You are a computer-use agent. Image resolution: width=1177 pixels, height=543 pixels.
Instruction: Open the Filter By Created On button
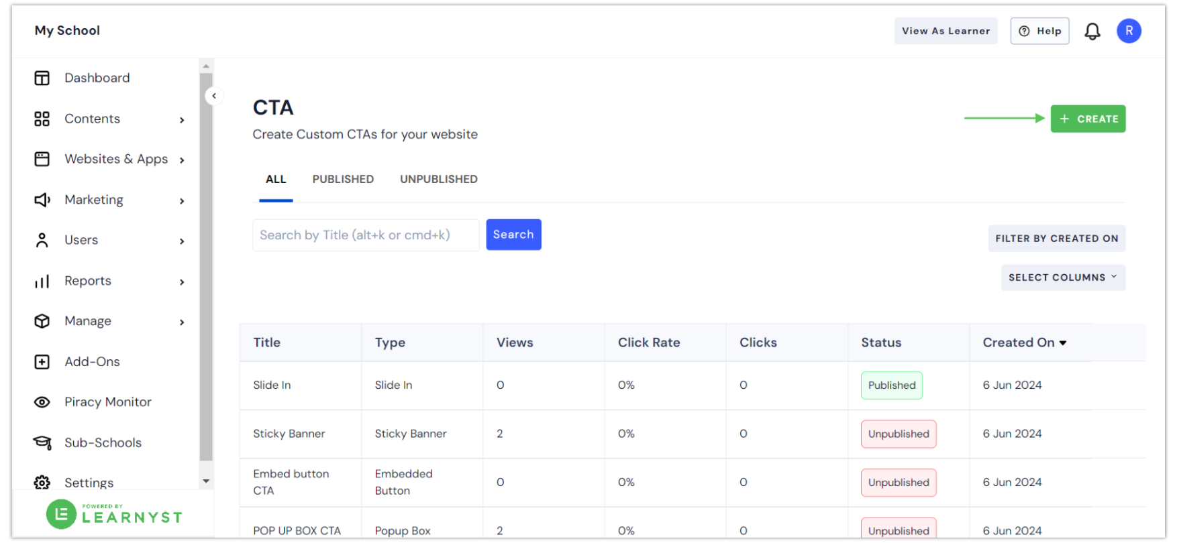1056,239
